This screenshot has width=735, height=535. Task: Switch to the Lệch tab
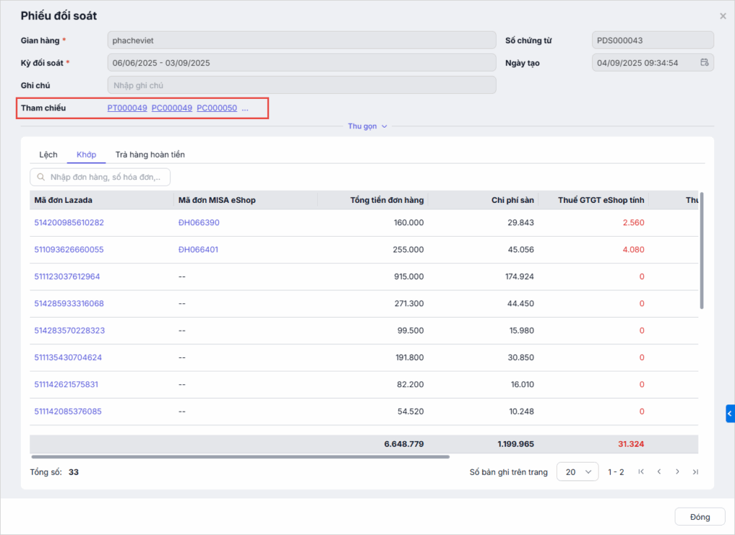48,154
